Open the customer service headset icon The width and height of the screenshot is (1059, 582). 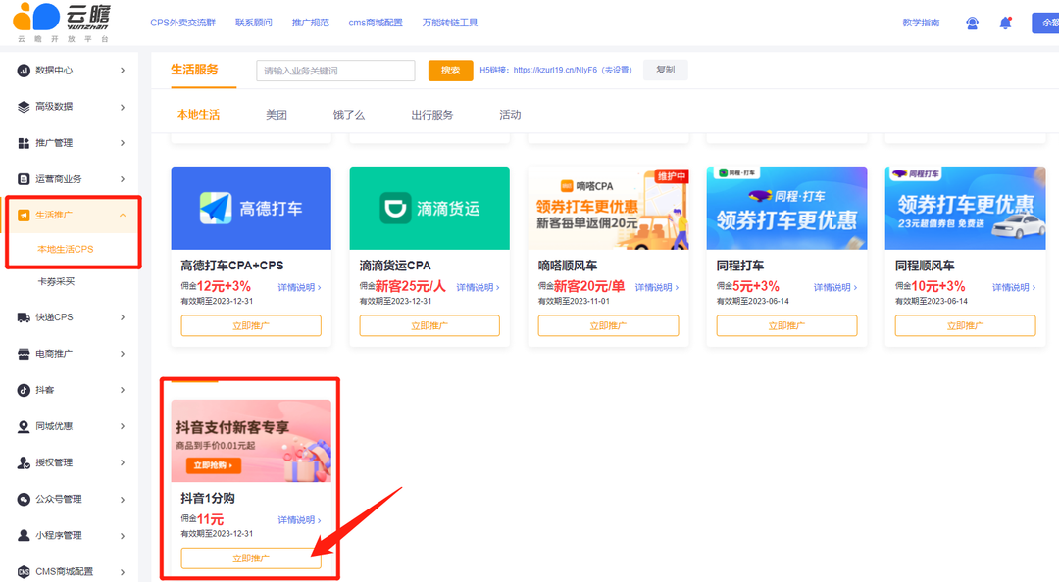[x=972, y=23]
